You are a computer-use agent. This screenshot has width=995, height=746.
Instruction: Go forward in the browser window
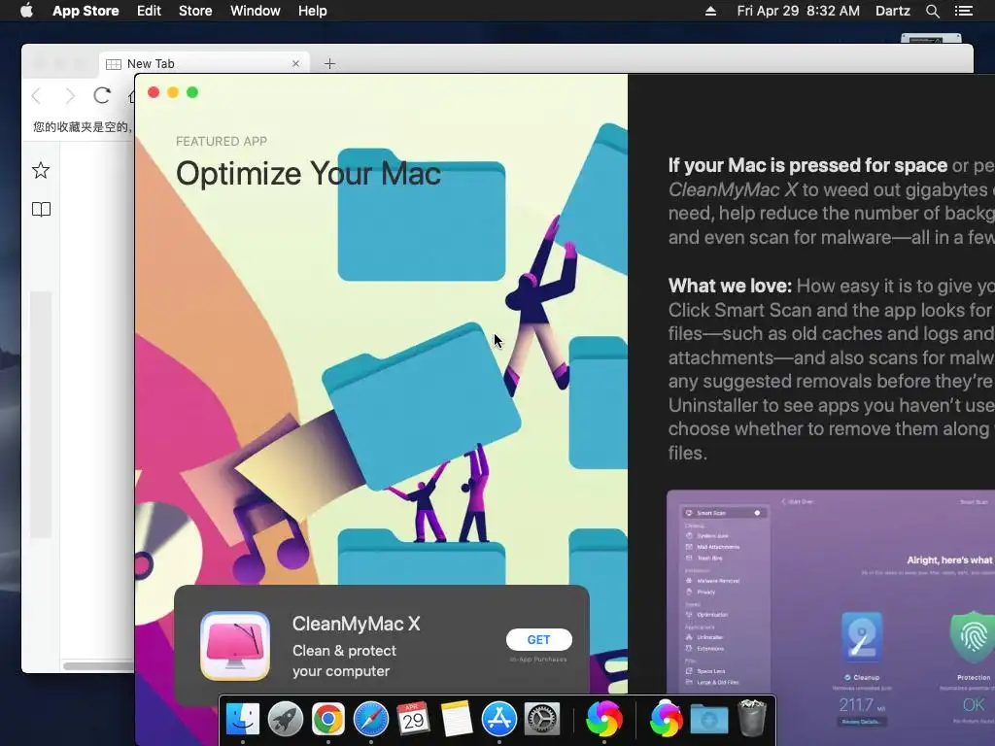coord(70,96)
